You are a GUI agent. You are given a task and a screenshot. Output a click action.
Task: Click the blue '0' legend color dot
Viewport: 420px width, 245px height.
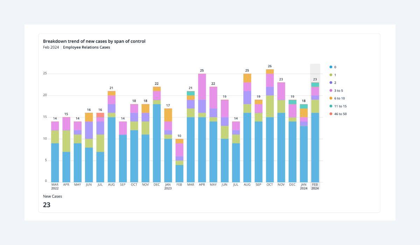[x=331, y=67]
